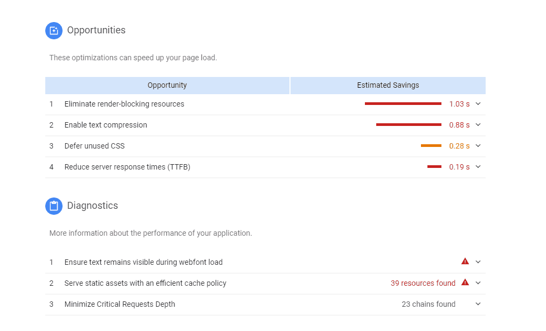The image size is (546, 331).
Task: Expand Reduce server response times chevron
Action: [478, 167]
